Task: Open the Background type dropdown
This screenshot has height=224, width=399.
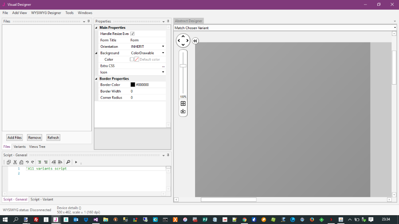Action: (163, 53)
